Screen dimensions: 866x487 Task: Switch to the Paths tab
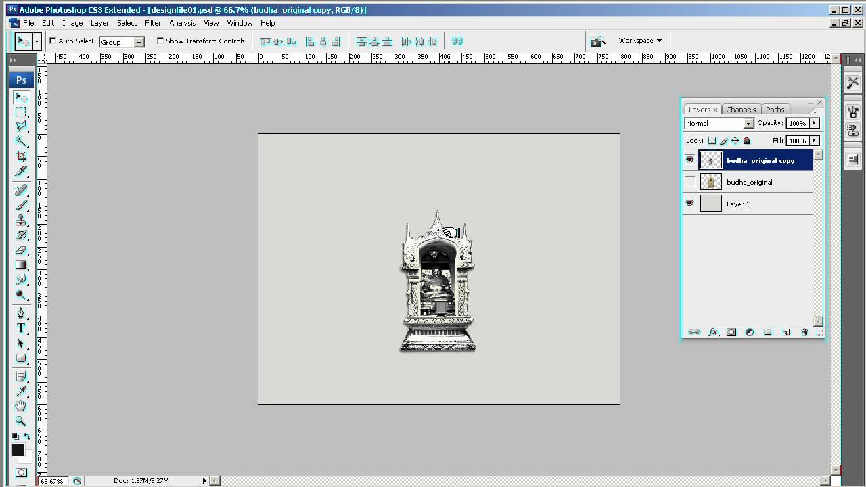tap(775, 110)
